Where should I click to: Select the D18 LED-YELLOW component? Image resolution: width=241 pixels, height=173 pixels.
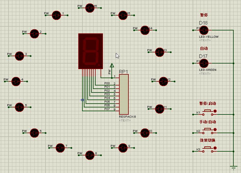pyautogui.click(x=204, y=30)
